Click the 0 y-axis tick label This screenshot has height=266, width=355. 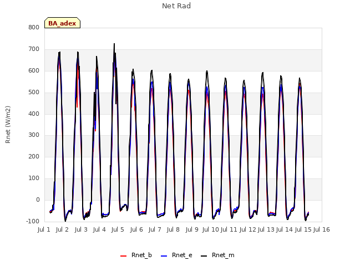pos(38,199)
